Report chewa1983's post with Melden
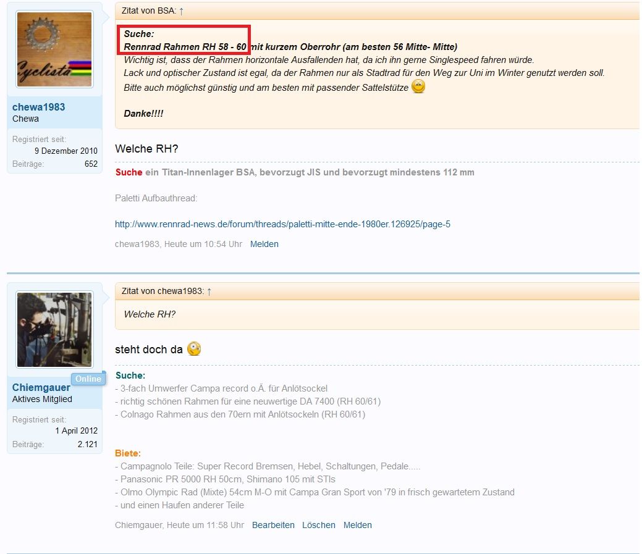This screenshot has height=554, width=642. pyautogui.click(x=264, y=244)
